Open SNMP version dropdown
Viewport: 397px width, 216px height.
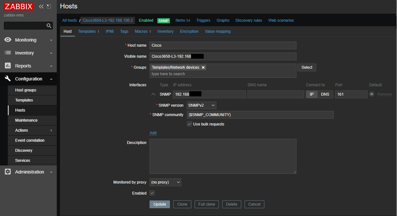[x=201, y=105]
